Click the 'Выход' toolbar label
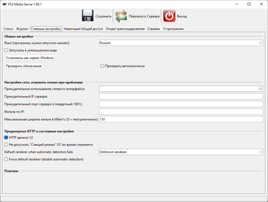 pos(182,16)
